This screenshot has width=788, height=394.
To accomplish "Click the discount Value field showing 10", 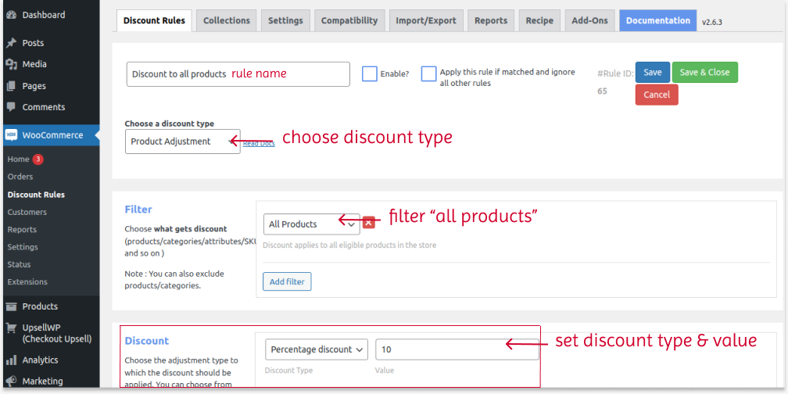I will click(x=457, y=349).
